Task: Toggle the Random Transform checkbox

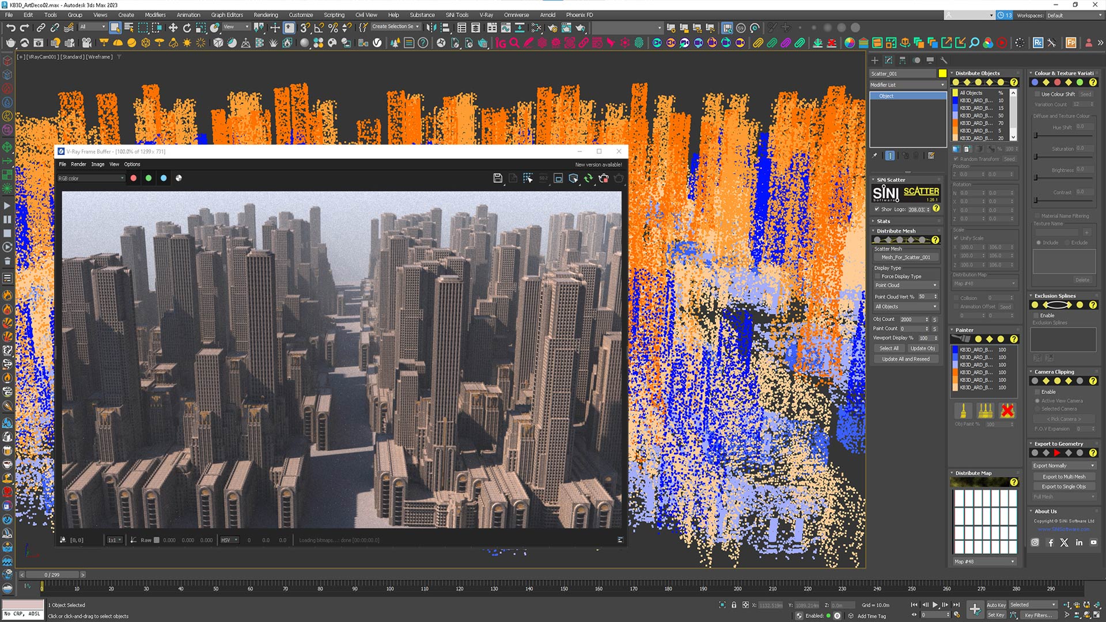Action: 956,159
